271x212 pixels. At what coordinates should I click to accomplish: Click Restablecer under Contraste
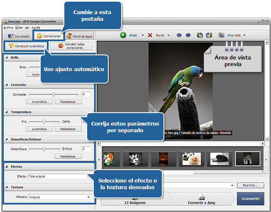pos(68,102)
